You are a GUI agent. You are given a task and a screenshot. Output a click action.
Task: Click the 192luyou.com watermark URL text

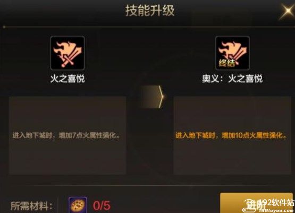pyautogui.click(x=276, y=210)
